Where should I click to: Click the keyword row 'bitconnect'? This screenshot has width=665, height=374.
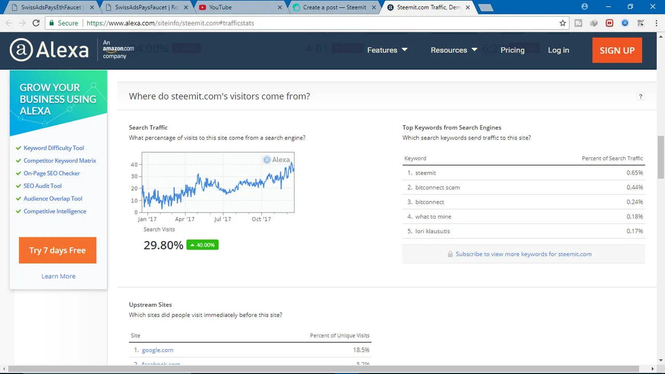(524, 202)
